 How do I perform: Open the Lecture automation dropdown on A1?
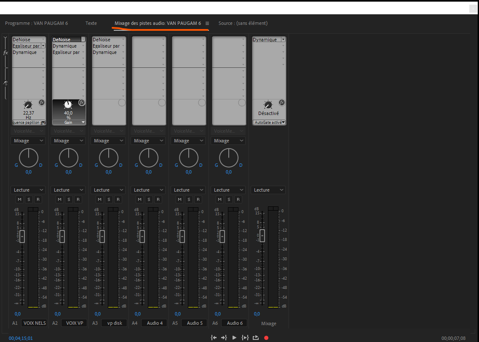click(x=28, y=190)
